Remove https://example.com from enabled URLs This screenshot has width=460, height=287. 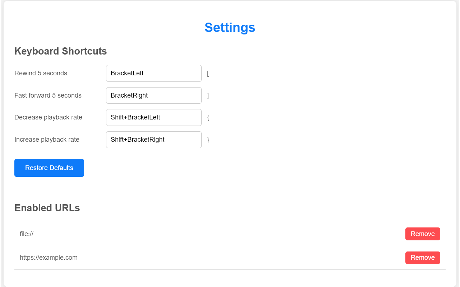click(x=422, y=258)
